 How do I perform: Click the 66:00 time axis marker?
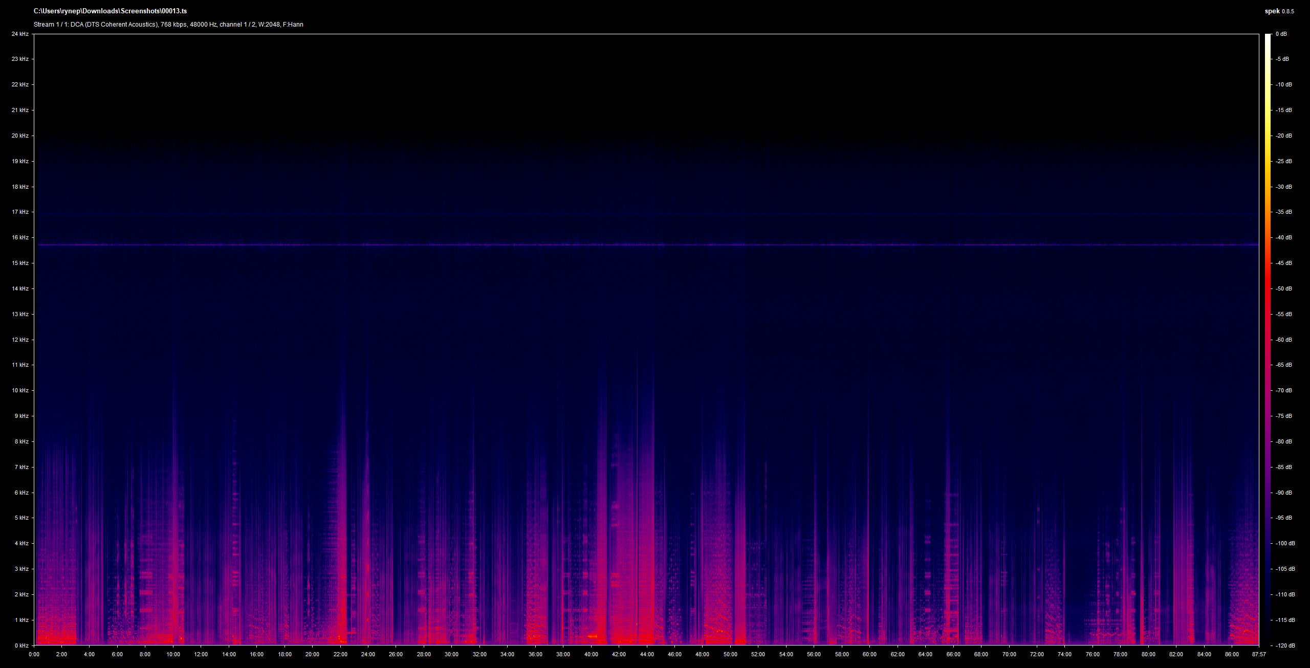coord(953,654)
